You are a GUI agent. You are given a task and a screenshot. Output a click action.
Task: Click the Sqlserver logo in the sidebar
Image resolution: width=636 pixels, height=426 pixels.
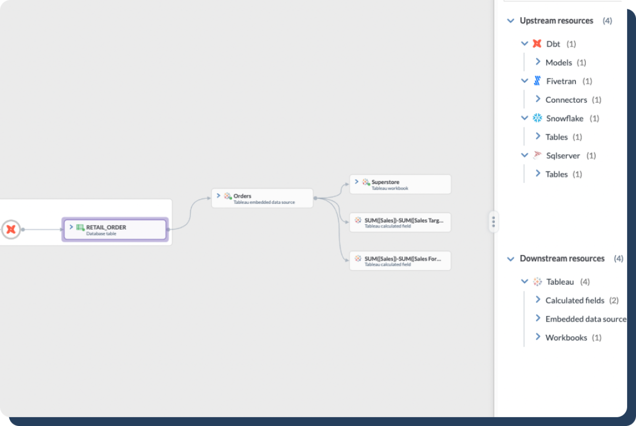point(537,155)
